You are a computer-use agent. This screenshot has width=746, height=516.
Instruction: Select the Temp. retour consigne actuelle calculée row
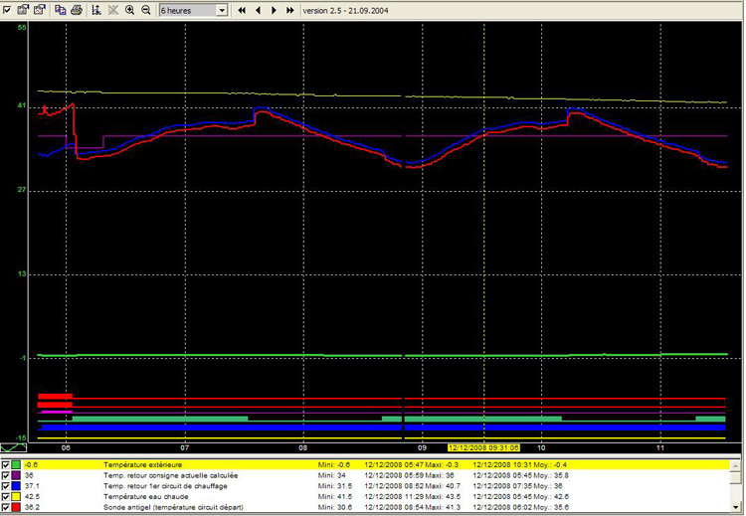170,475
